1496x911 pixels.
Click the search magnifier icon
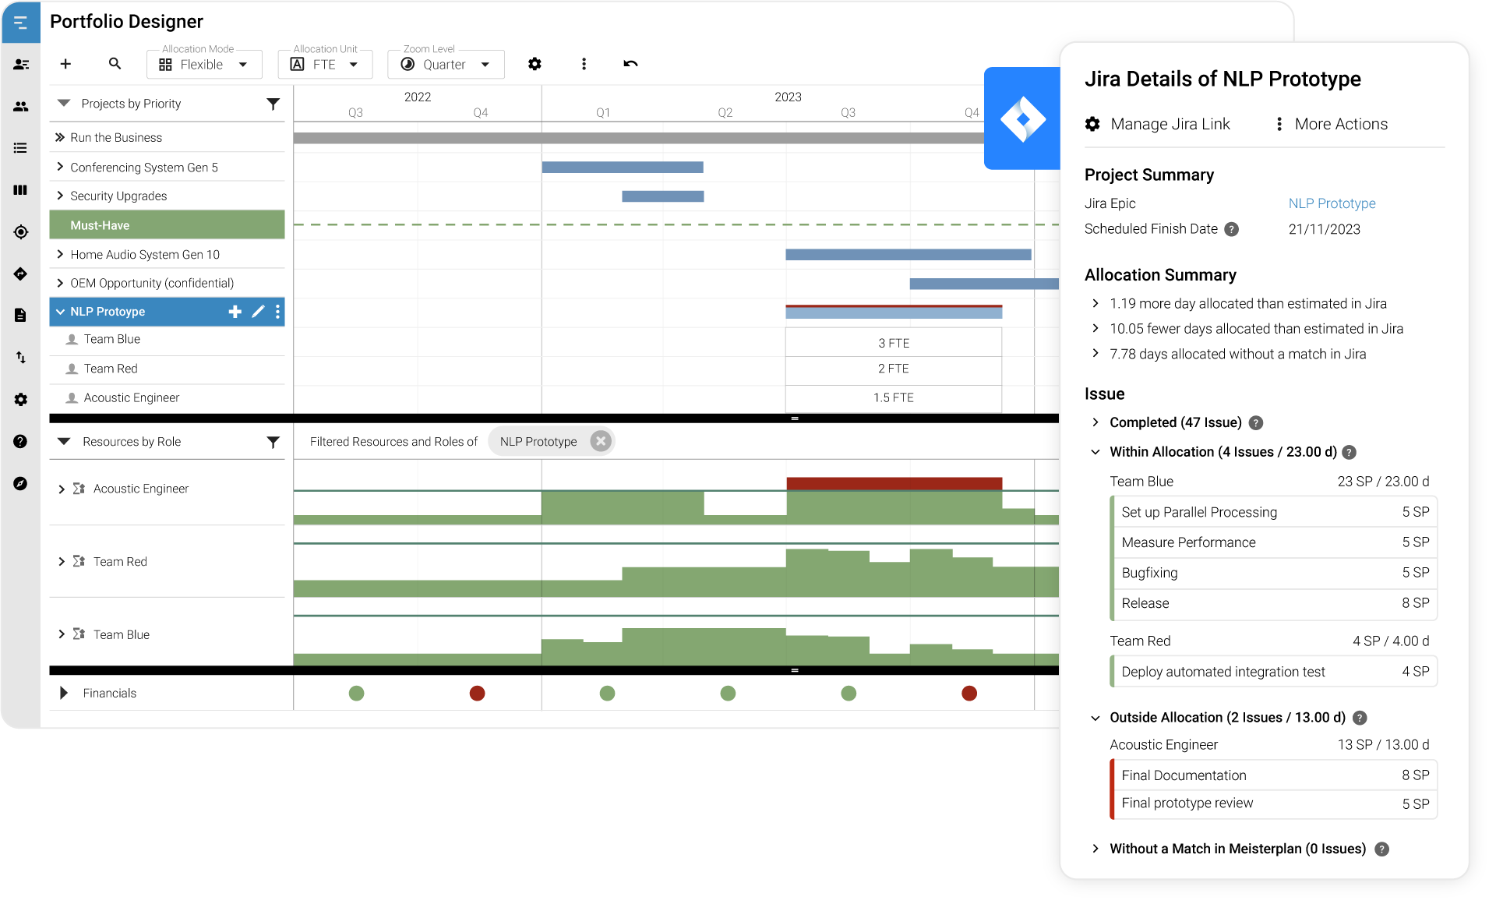pyautogui.click(x=115, y=64)
